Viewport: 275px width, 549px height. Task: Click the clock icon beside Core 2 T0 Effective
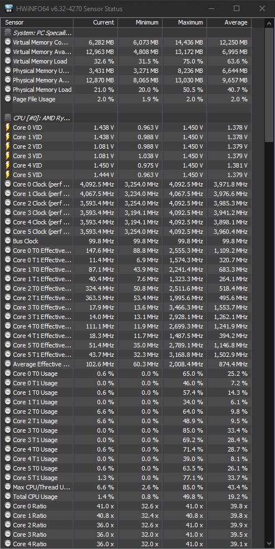pos(8,288)
